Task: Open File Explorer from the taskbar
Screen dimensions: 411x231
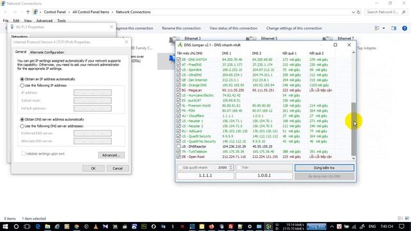Action: click(48, 227)
